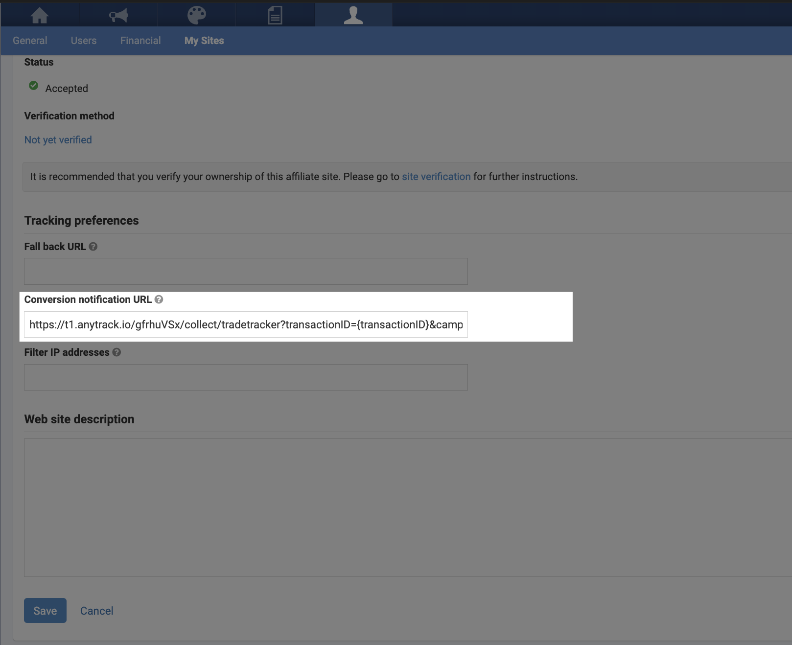
Task: Switch to the Users tab
Action: point(84,41)
